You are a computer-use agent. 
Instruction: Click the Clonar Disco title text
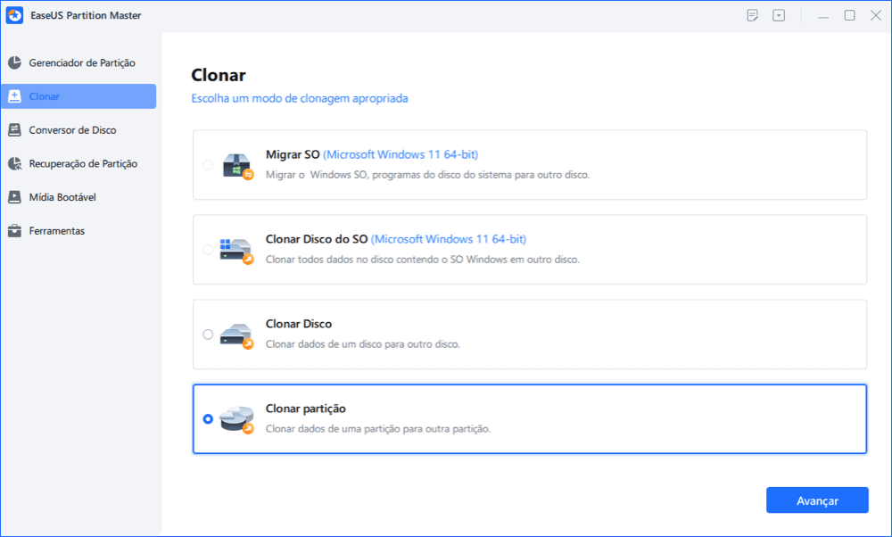(299, 324)
